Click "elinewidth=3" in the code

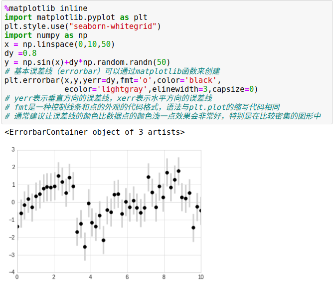[x=180, y=89]
